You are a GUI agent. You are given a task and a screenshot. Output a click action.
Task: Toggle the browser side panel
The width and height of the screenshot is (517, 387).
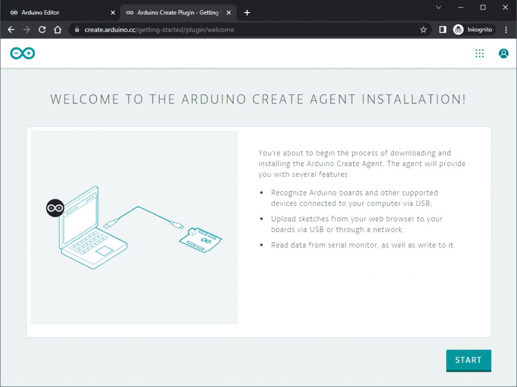(443, 30)
